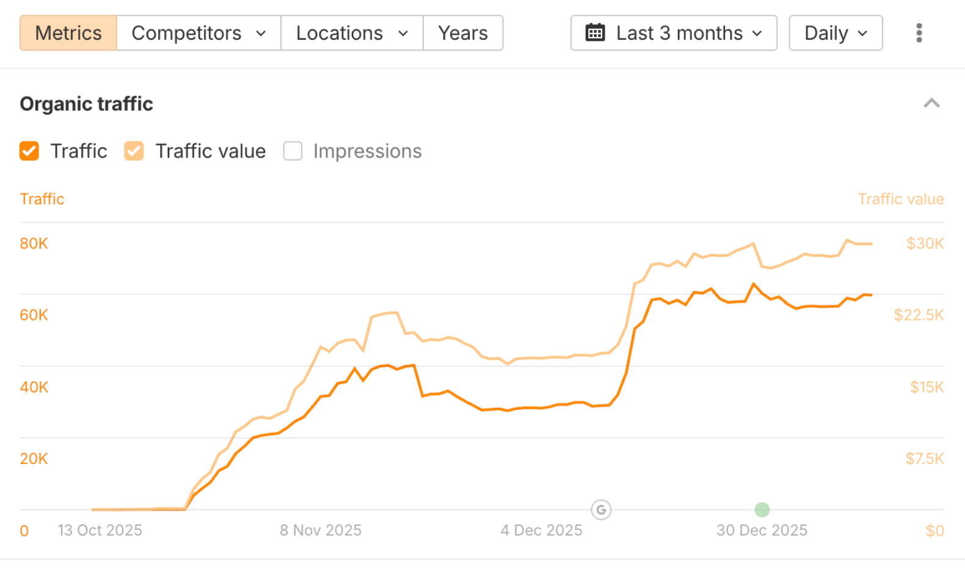Click the Traffic value axis label
Image resolution: width=965 pixels, height=580 pixels.
coord(900,198)
